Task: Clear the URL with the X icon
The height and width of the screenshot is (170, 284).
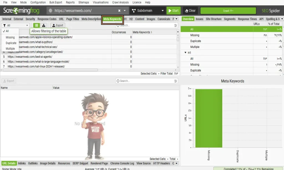Action: click(119, 11)
